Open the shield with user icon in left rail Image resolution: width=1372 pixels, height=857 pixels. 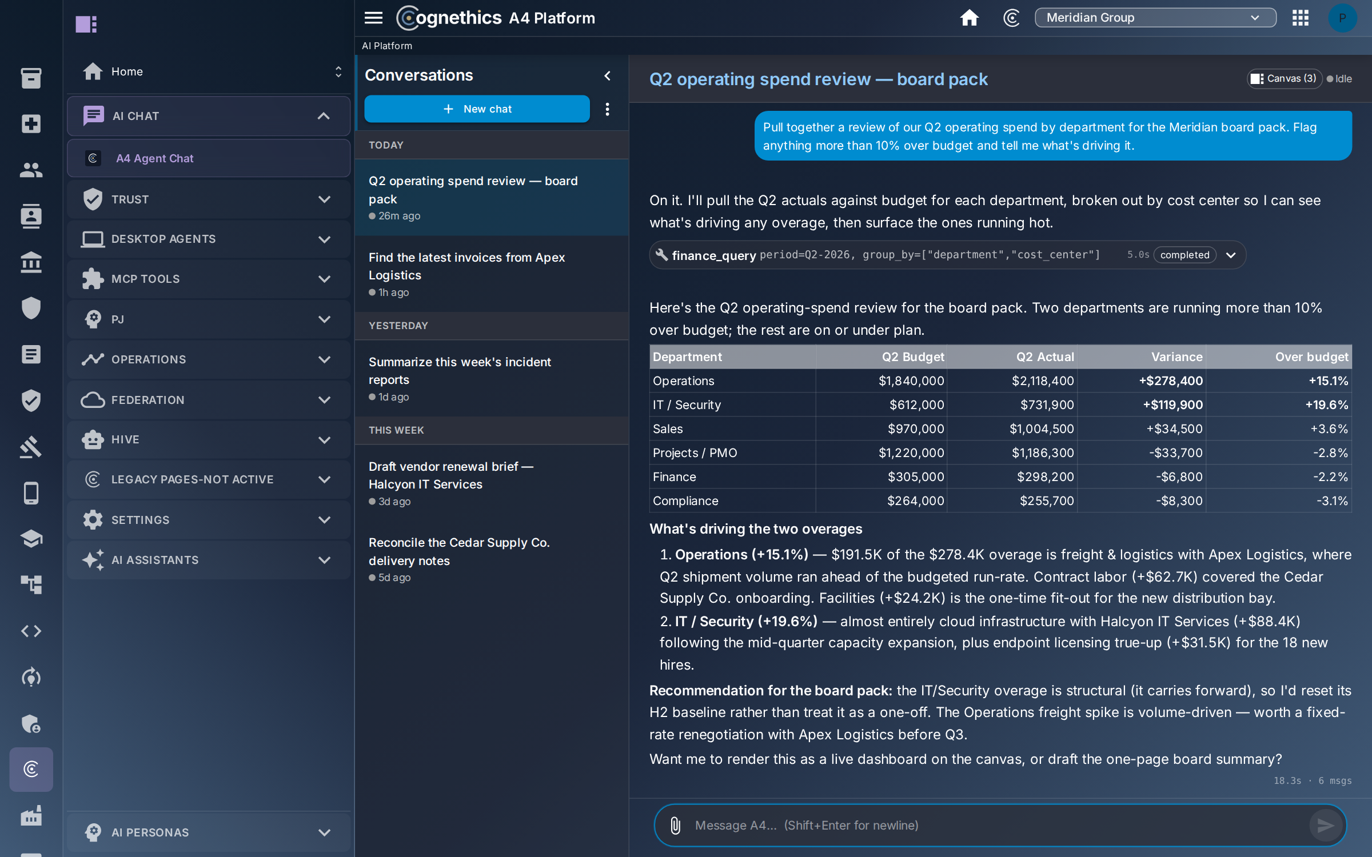click(31, 723)
